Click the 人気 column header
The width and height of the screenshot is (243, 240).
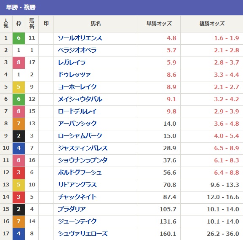(6, 24)
